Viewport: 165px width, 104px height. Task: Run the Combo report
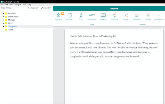coord(126,16)
